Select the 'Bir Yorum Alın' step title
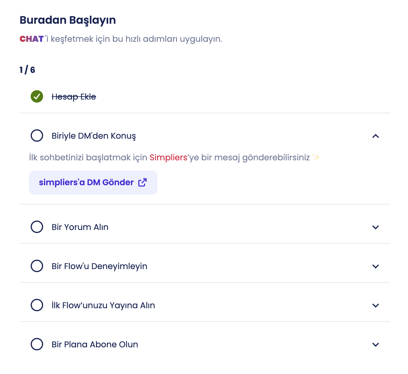 pos(80,227)
